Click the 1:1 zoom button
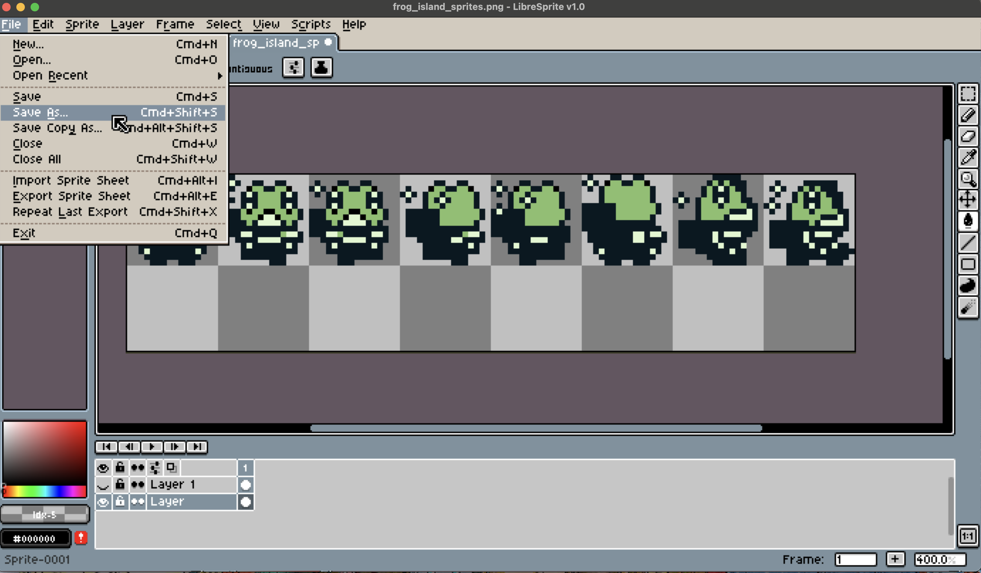981x573 pixels. click(968, 536)
